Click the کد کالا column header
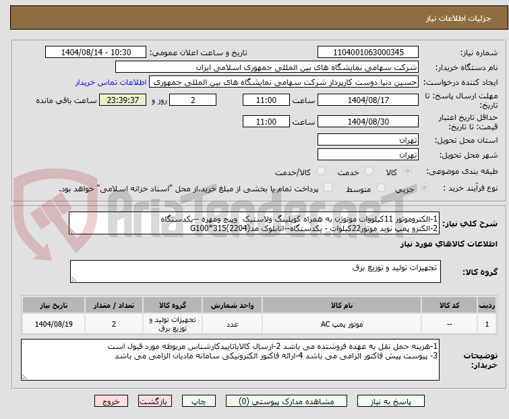509x419 pixels. point(449,305)
